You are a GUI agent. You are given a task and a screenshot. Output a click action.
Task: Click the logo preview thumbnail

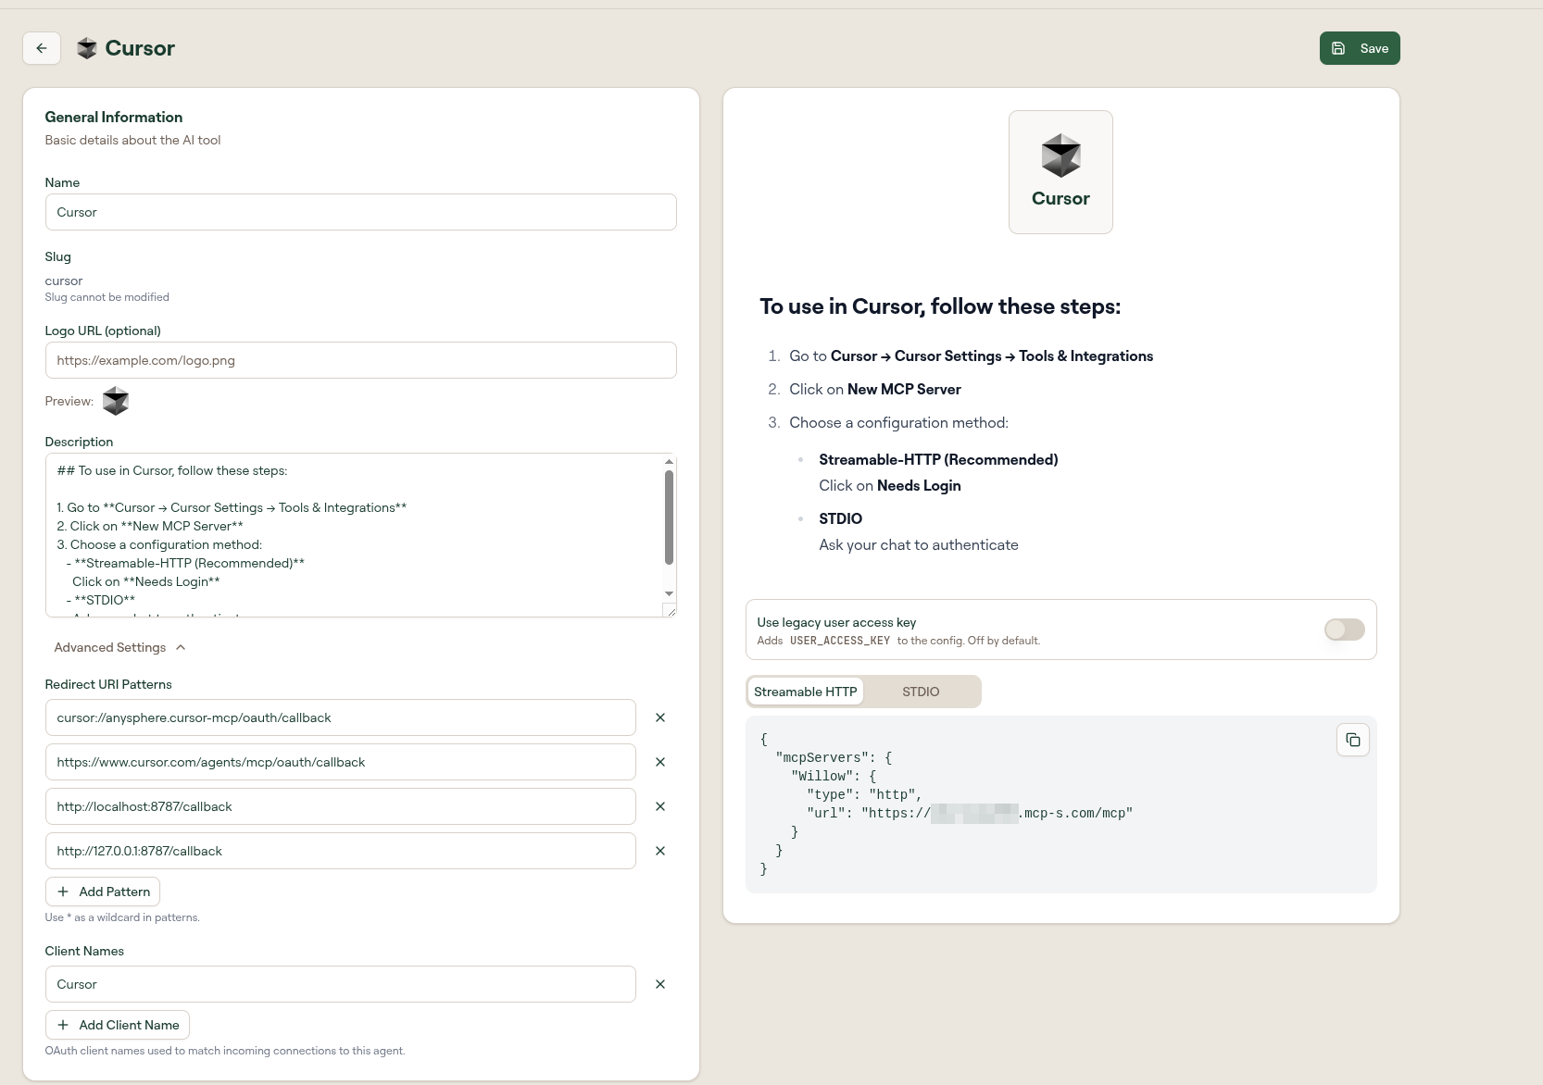pyautogui.click(x=116, y=401)
